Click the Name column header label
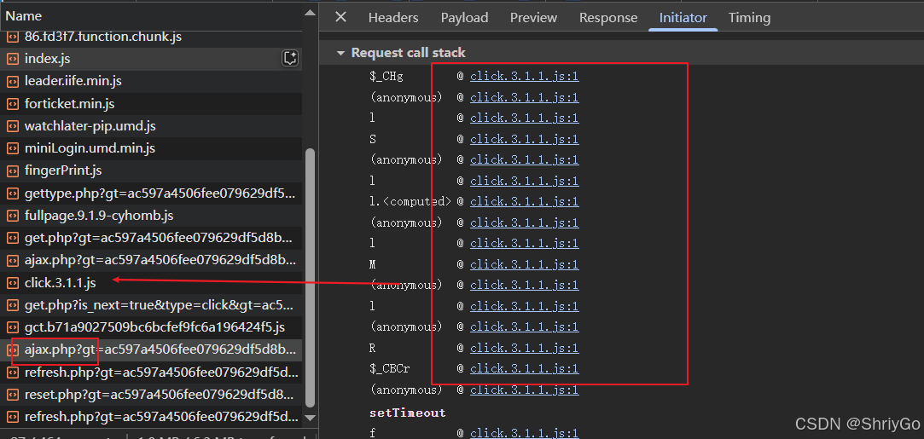Viewport: 924px width, 439px height. pyautogui.click(x=24, y=16)
